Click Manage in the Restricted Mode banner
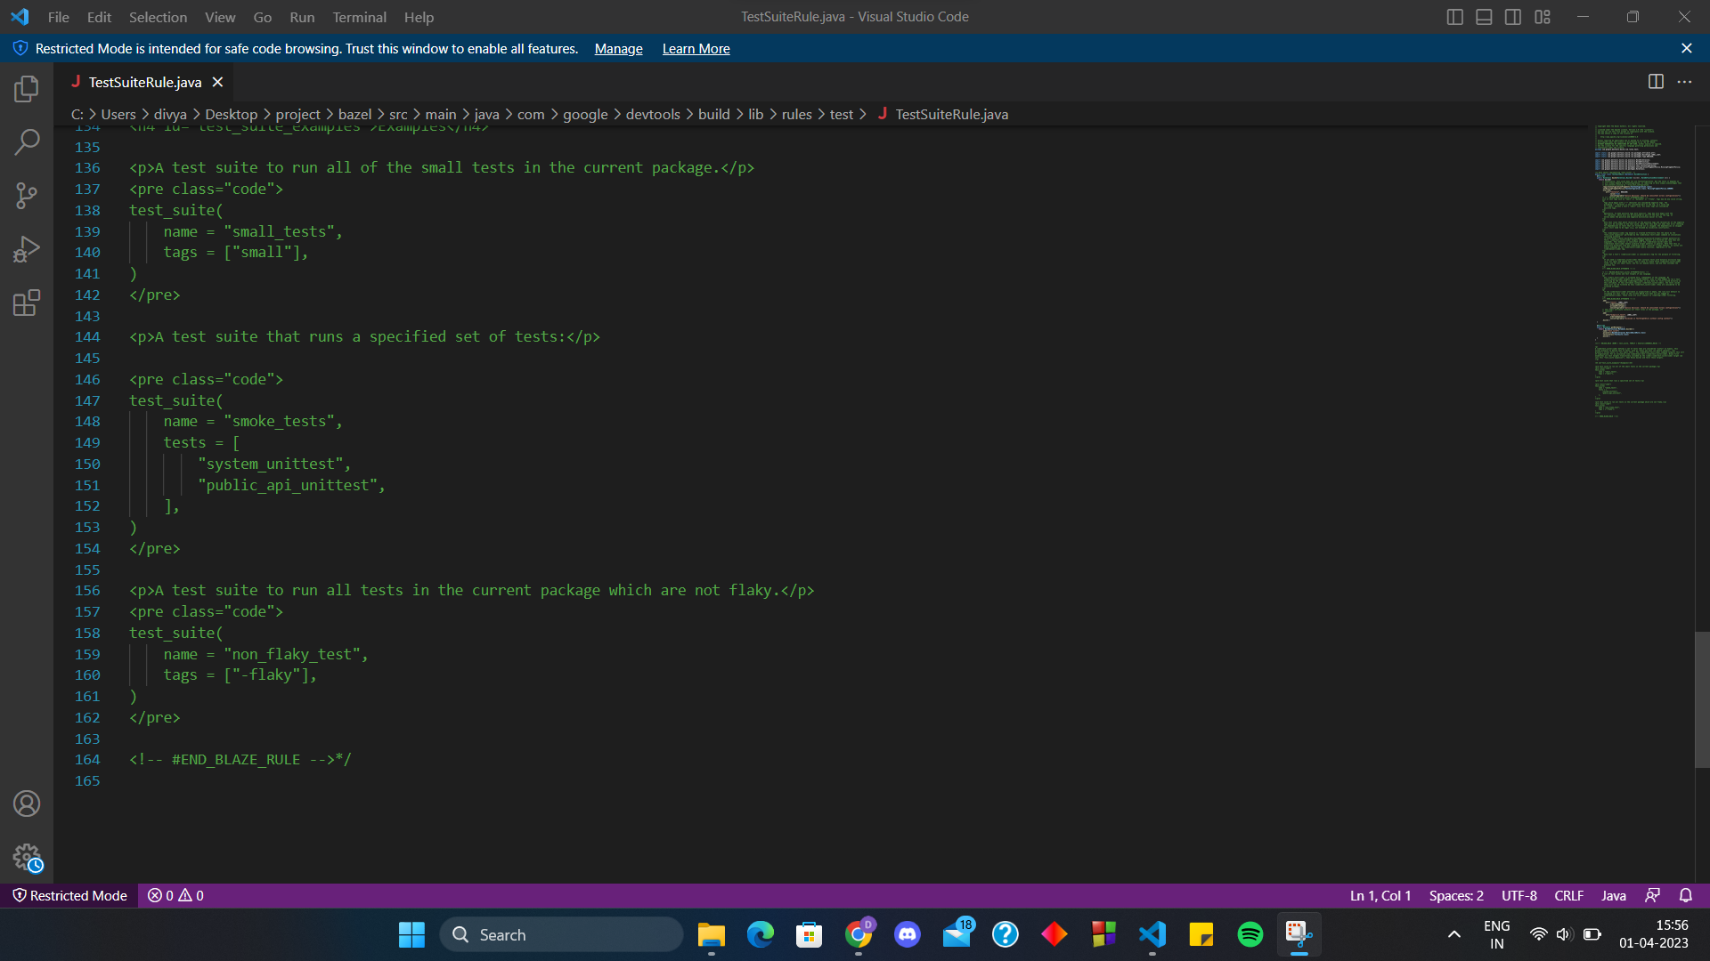Screen dimensions: 1710x961 [618, 49]
